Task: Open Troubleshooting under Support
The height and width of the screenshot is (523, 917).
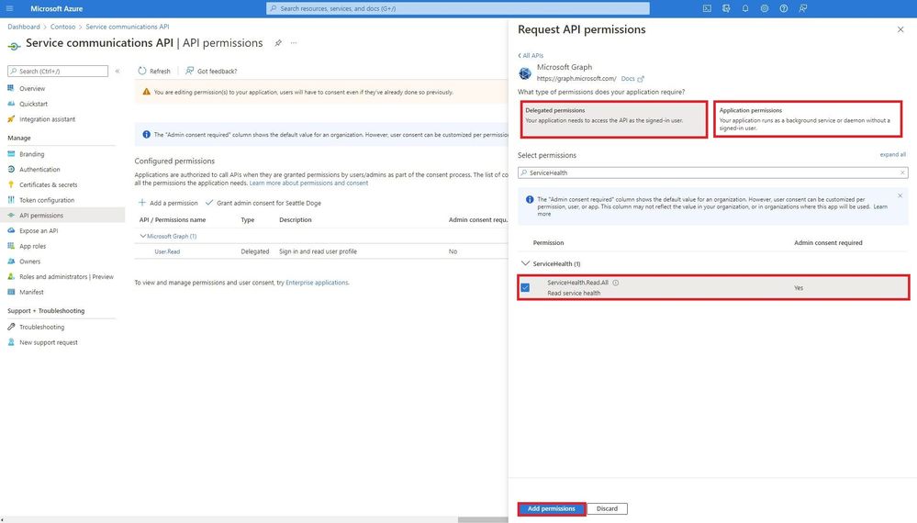Action: [x=41, y=327]
